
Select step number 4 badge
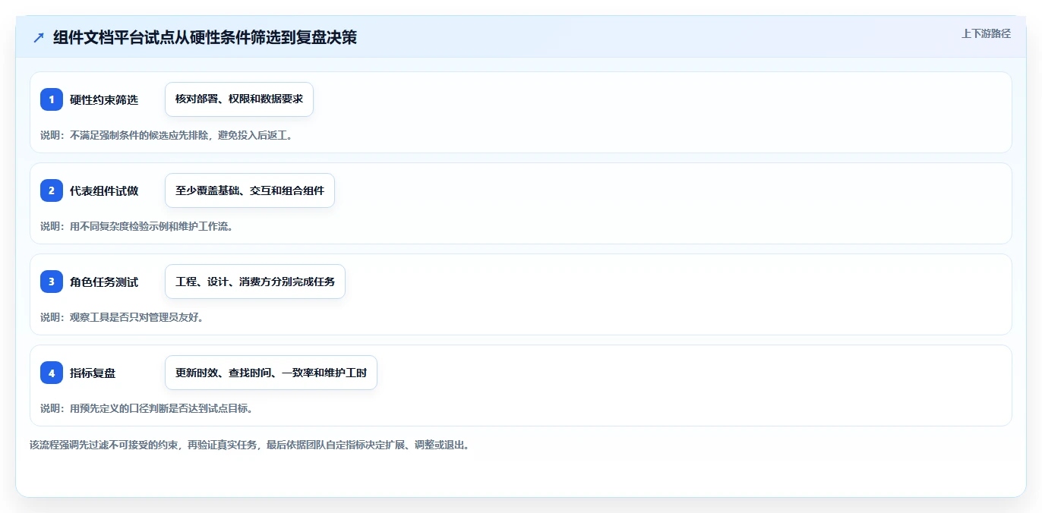[52, 373]
